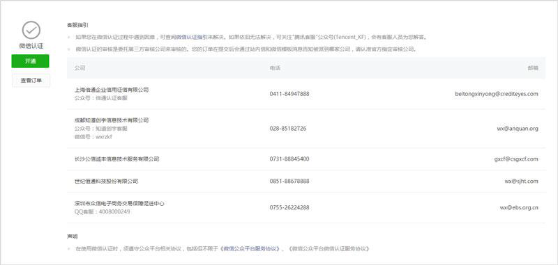This screenshot has height=265, width=558.
Task: Open the 微信认证指引 link
Action: (x=191, y=37)
